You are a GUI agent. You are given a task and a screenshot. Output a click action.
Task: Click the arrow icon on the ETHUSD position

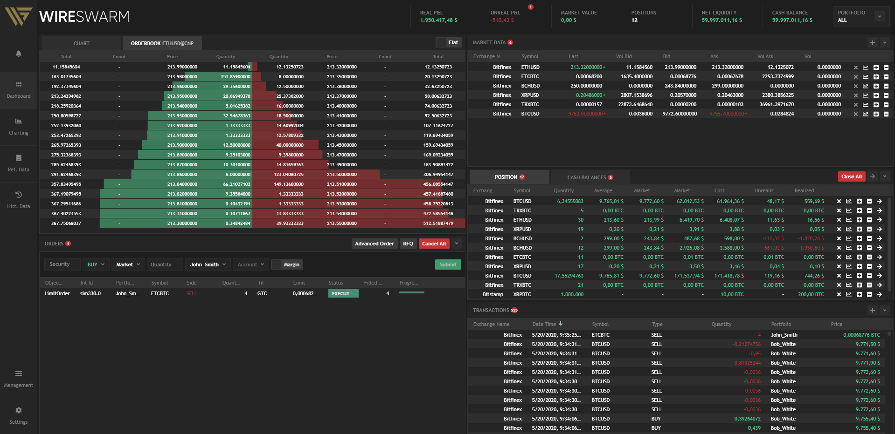(879, 220)
